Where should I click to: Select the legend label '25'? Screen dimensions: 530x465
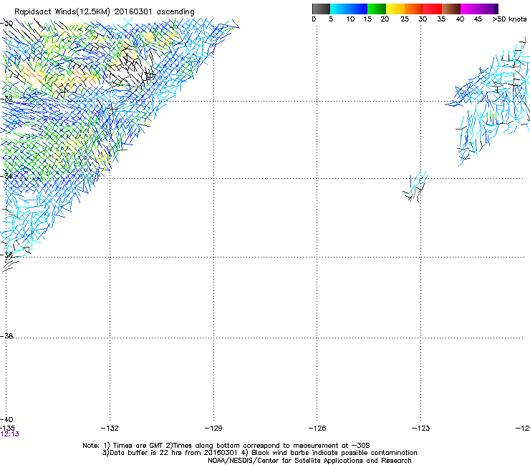coord(405,19)
